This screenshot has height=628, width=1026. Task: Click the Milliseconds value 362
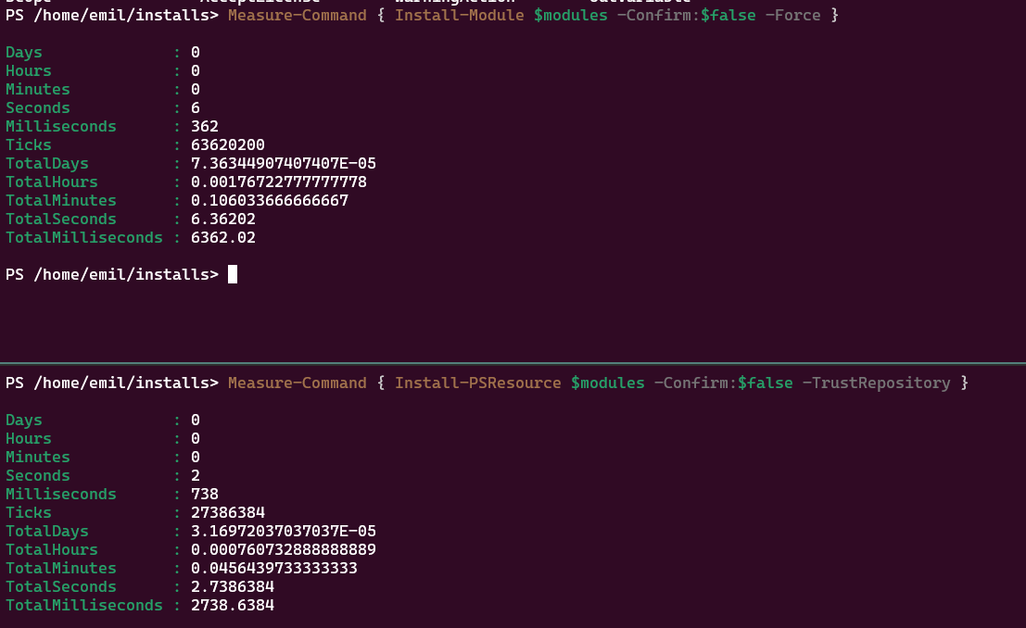click(205, 126)
